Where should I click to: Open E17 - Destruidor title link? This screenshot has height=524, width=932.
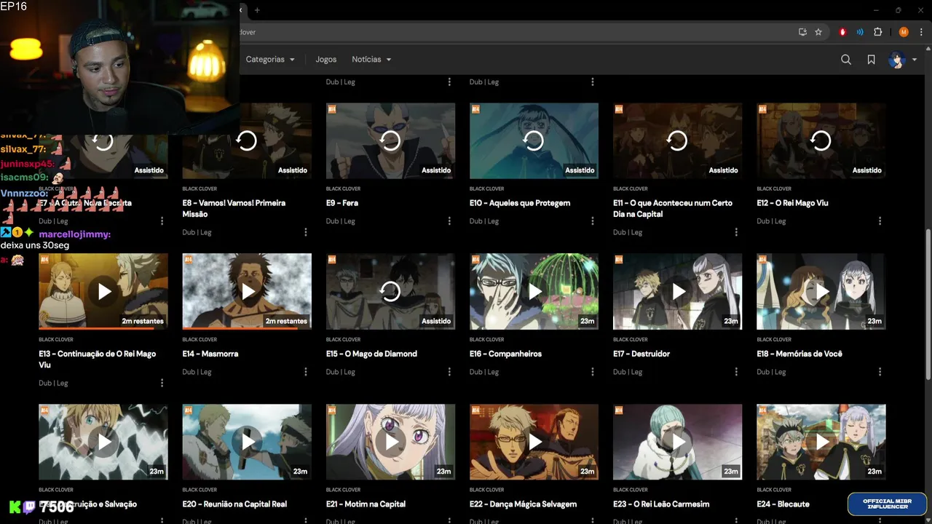point(641,354)
